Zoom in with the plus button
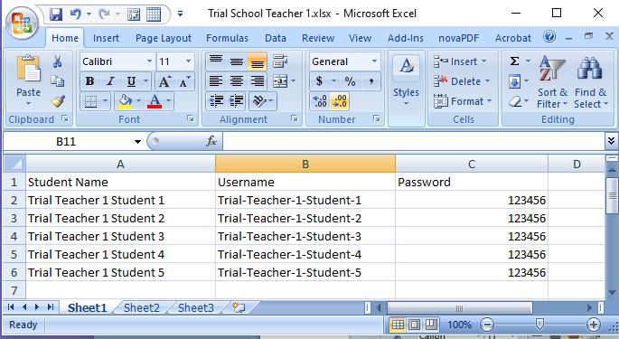This screenshot has height=339, width=619. coord(593,325)
